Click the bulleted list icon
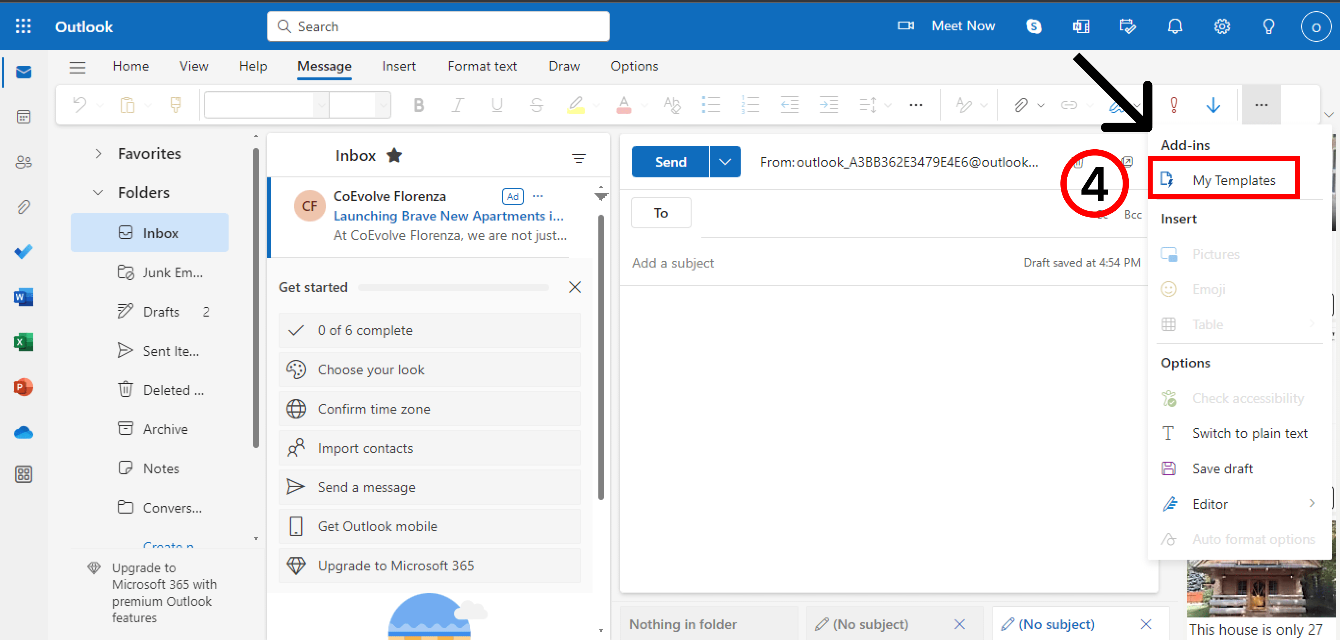 click(711, 105)
